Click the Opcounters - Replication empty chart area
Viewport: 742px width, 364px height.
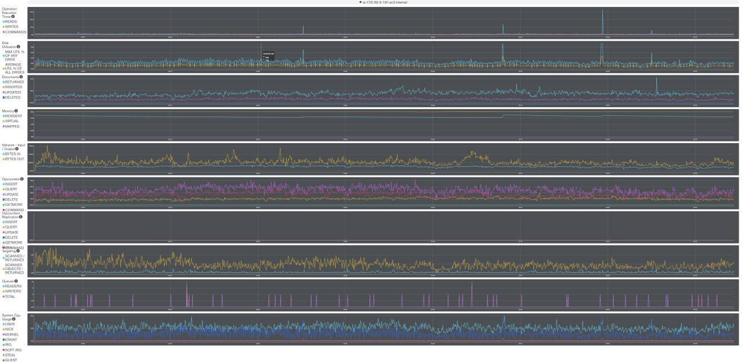(383, 227)
